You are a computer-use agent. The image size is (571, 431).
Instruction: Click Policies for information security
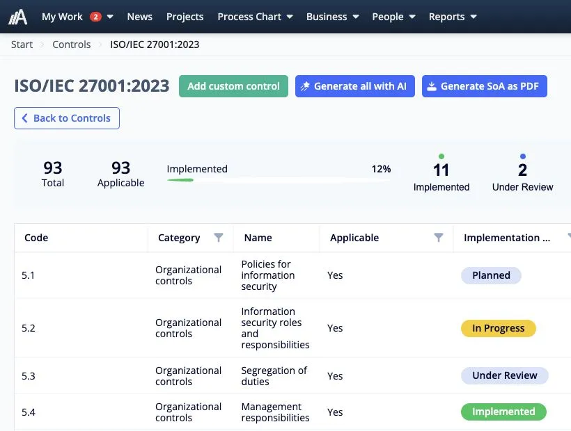[268, 275]
